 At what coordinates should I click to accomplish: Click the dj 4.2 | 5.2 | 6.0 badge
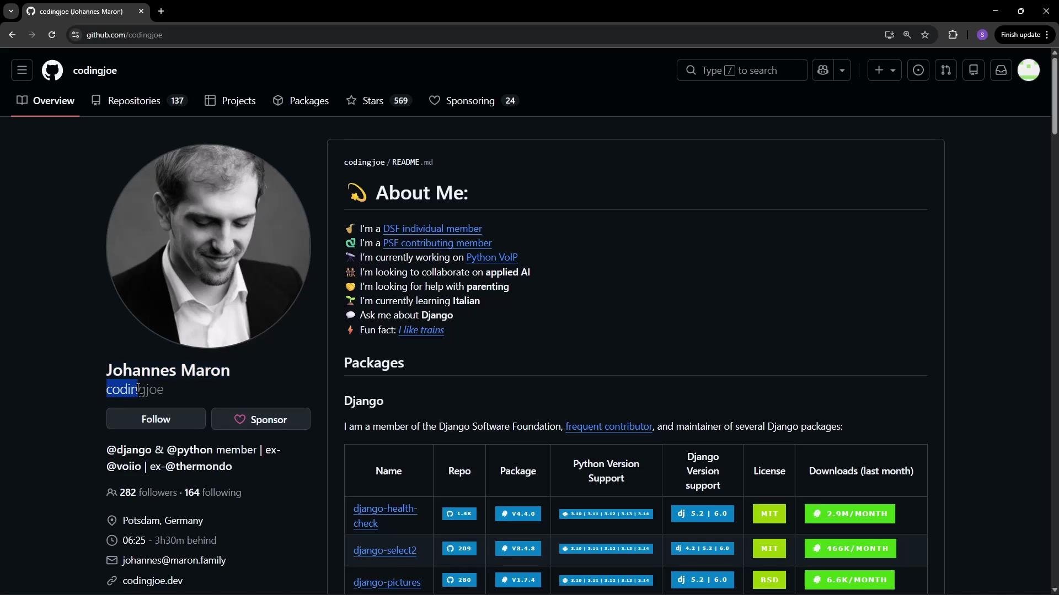pyautogui.click(x=703, y=549)
